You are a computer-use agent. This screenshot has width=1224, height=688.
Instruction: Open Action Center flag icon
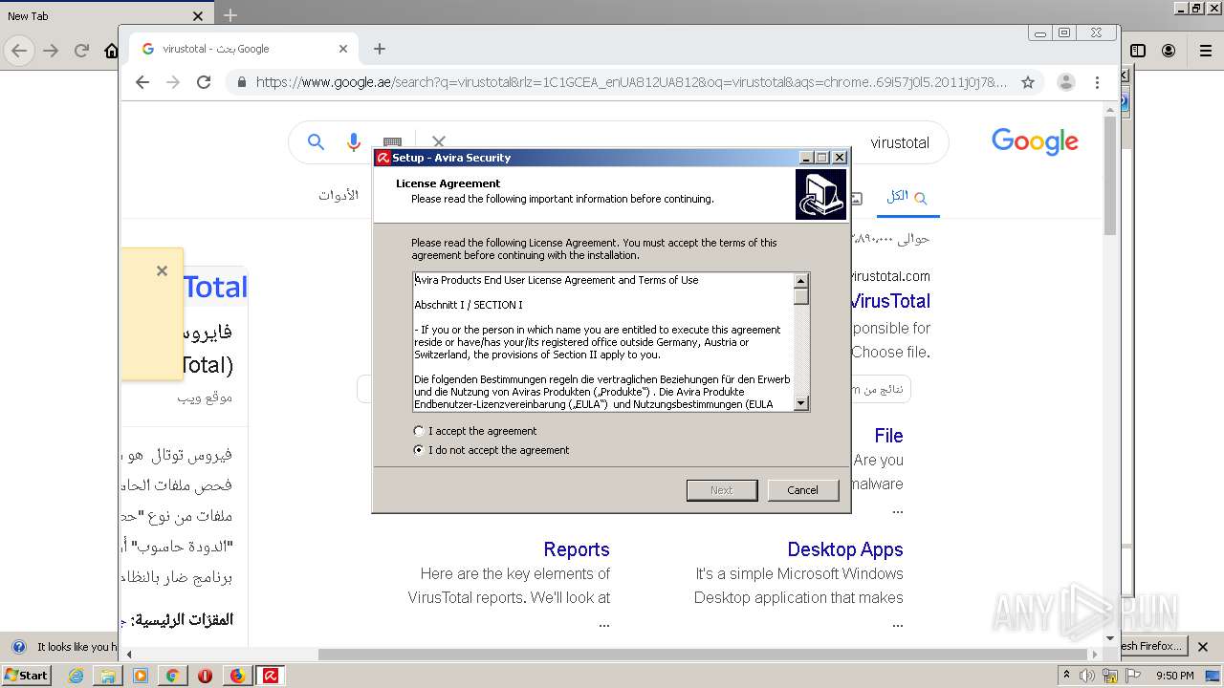pos(1133,676)
